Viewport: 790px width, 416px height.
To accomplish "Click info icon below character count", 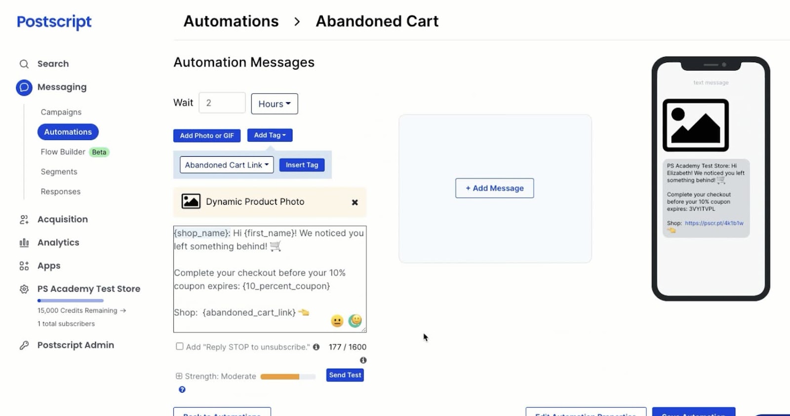I will [363, 360].
